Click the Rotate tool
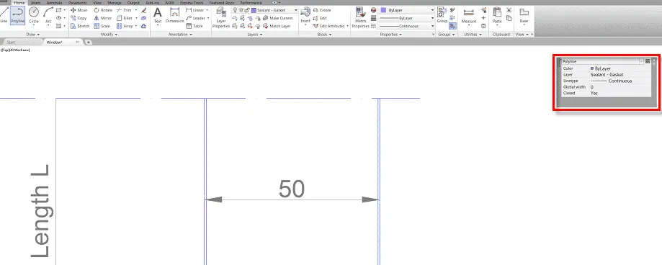The height and width of the screenshot is (265, 662). tap(103, 10)
